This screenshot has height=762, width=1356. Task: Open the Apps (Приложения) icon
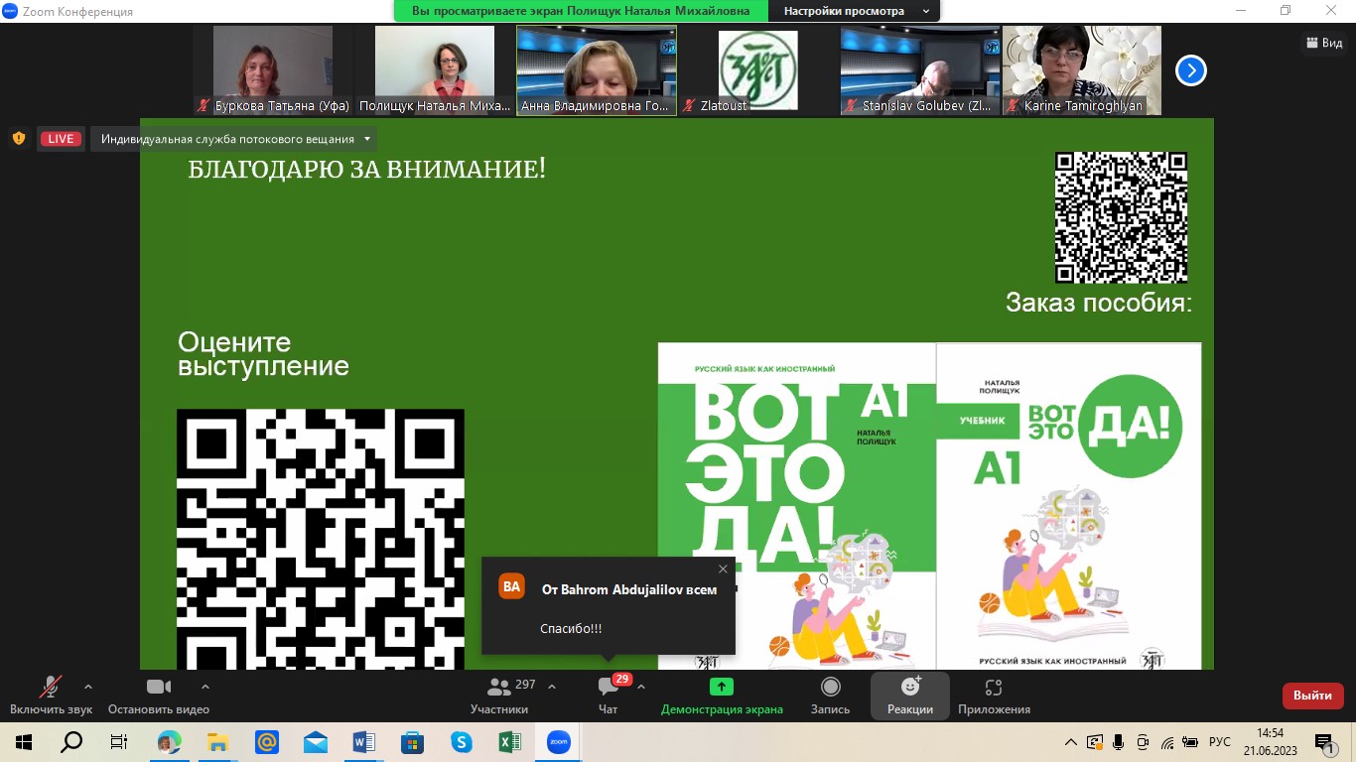pos(994,687)
